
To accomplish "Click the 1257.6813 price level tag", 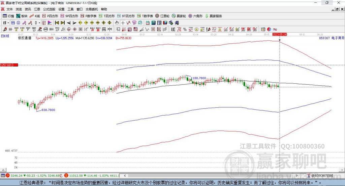I will 9,65.
